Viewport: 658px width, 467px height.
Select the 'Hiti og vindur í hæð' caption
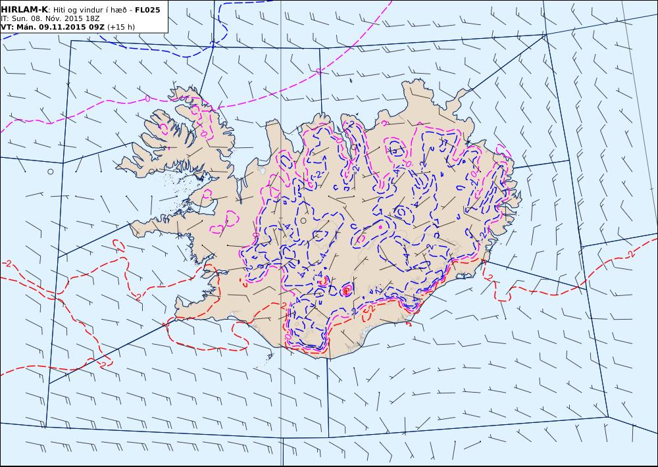point(90,10)
